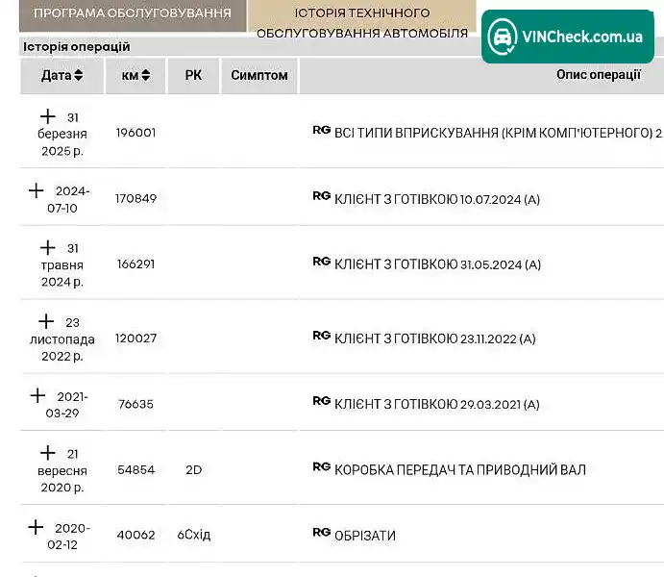Select mileage value 196001
Viewport: 664px width, 577px height.
coord(135,133)
